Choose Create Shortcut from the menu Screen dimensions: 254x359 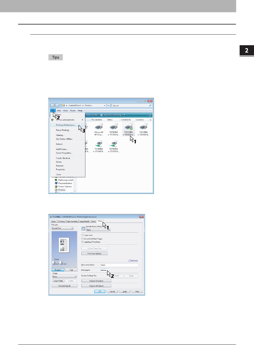pos(63,158)
